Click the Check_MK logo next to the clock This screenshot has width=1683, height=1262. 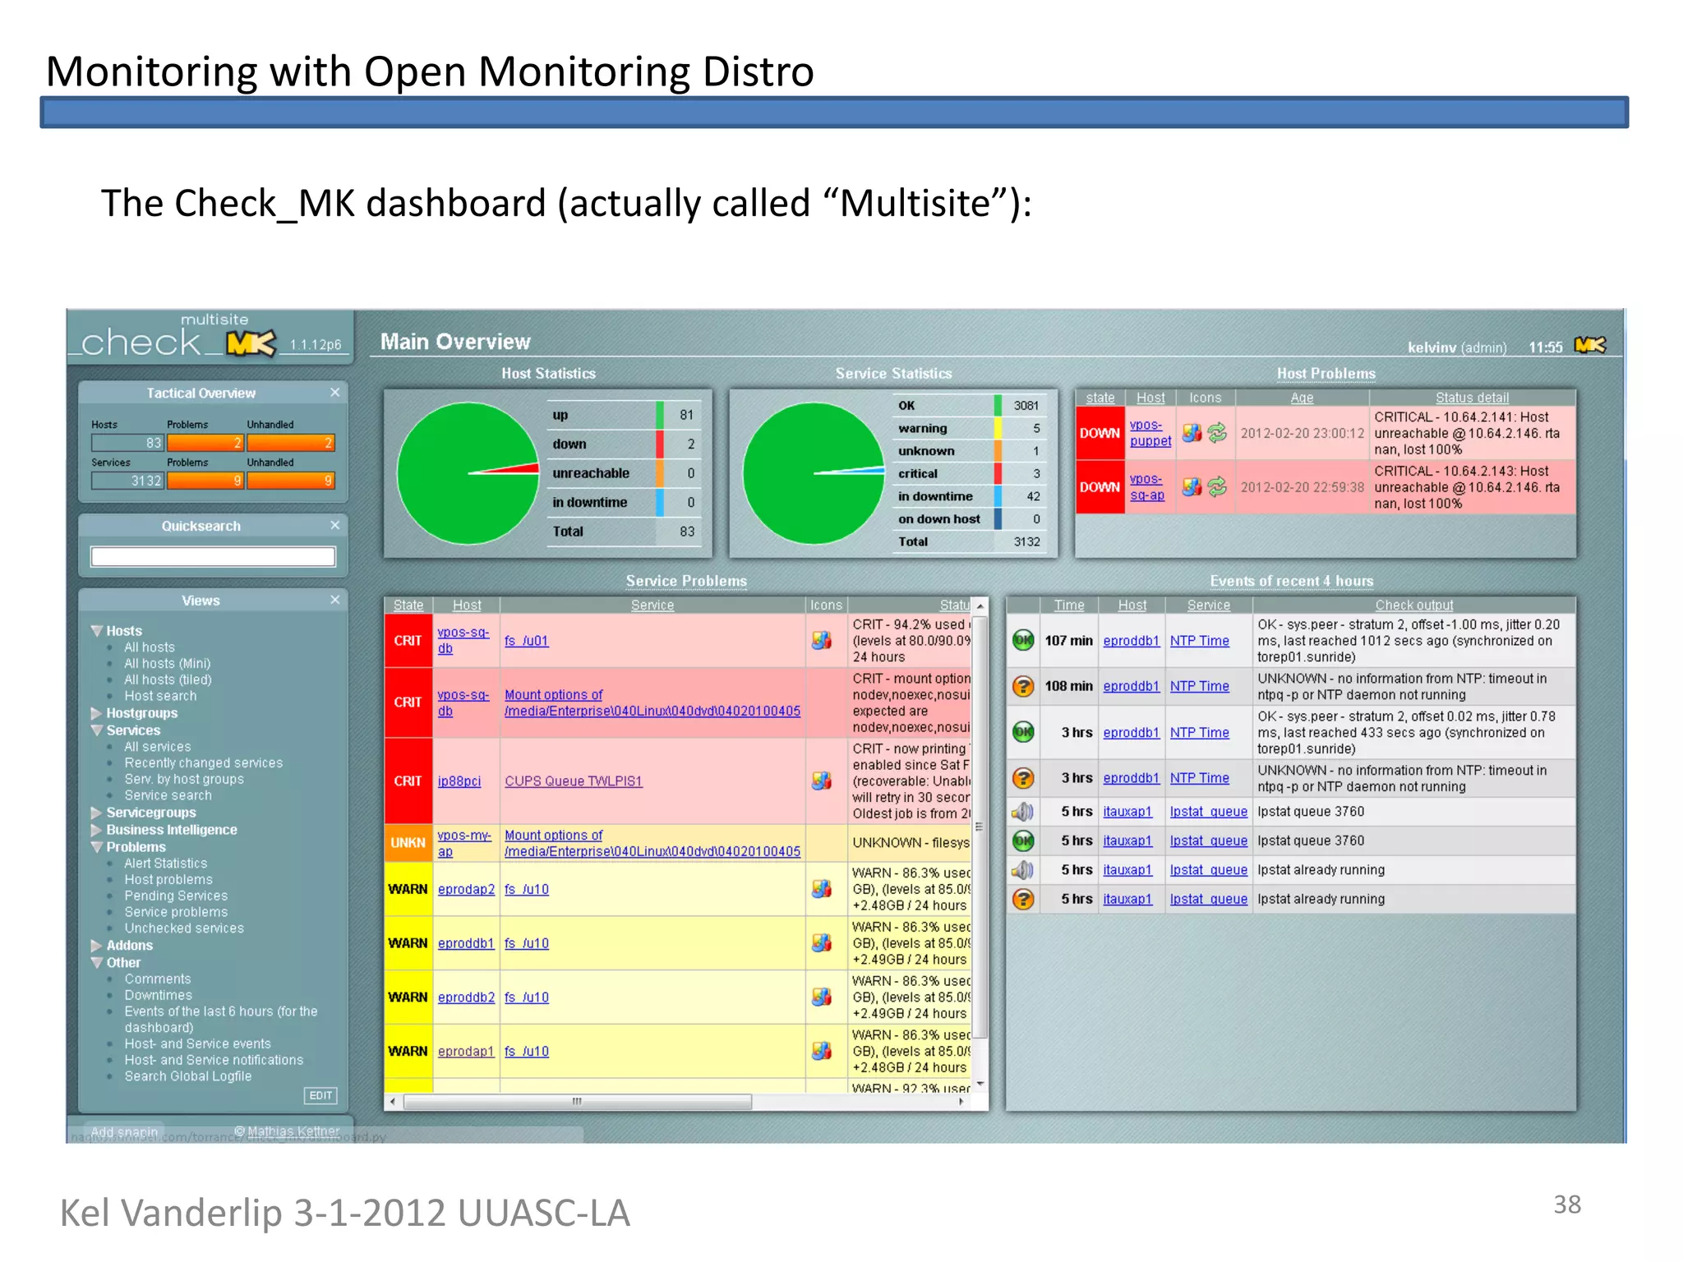(x=1589, y=346)
